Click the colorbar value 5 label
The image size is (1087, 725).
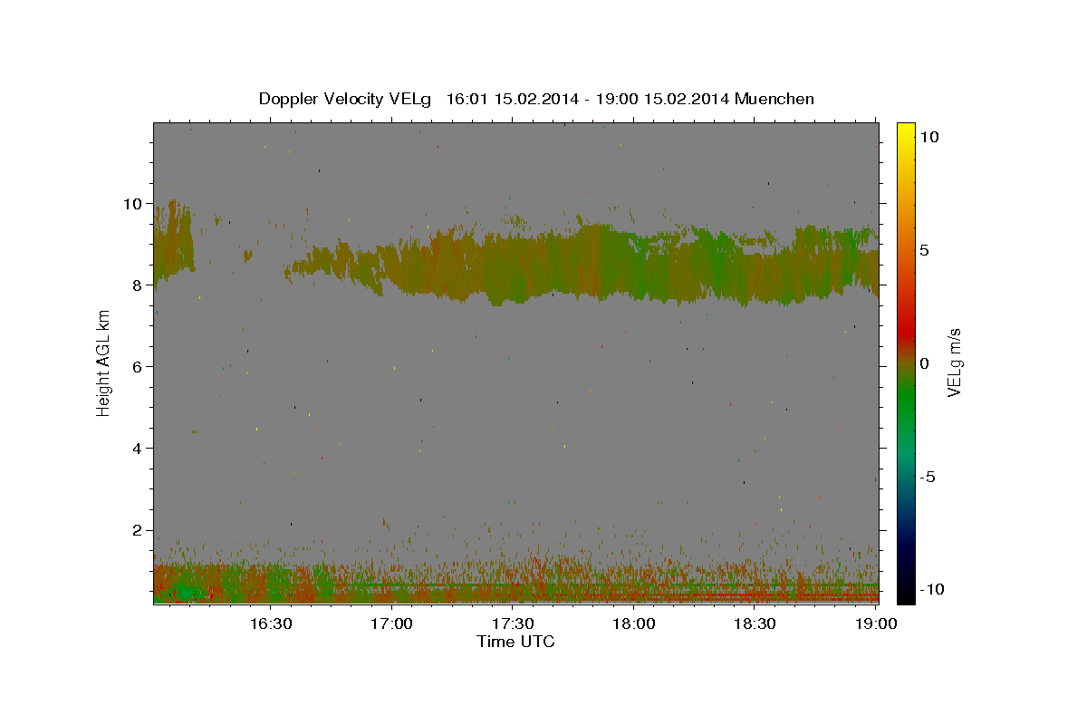click(925, 249)
